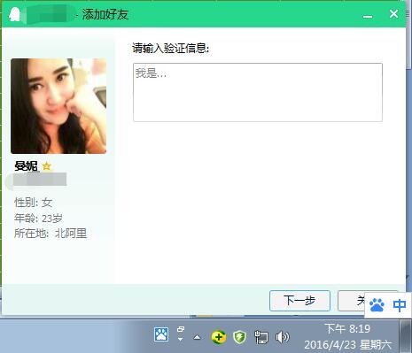This screenshot has height=353, width=412.
Task: Click the 添加好友 title text
Action: point(105,14)
